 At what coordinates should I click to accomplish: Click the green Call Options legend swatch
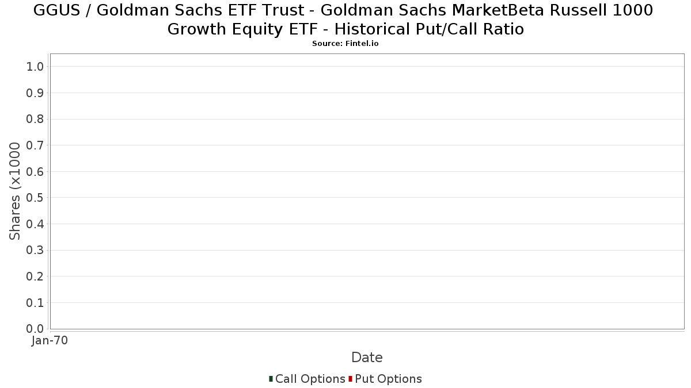click(271, 379)
